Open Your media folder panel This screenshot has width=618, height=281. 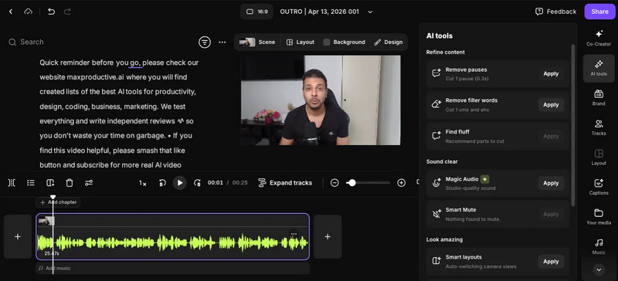pos(598,217)
